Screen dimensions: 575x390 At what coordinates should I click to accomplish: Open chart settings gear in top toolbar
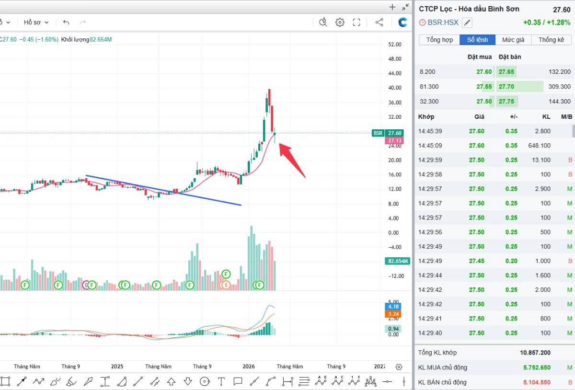tap(340, 22)
